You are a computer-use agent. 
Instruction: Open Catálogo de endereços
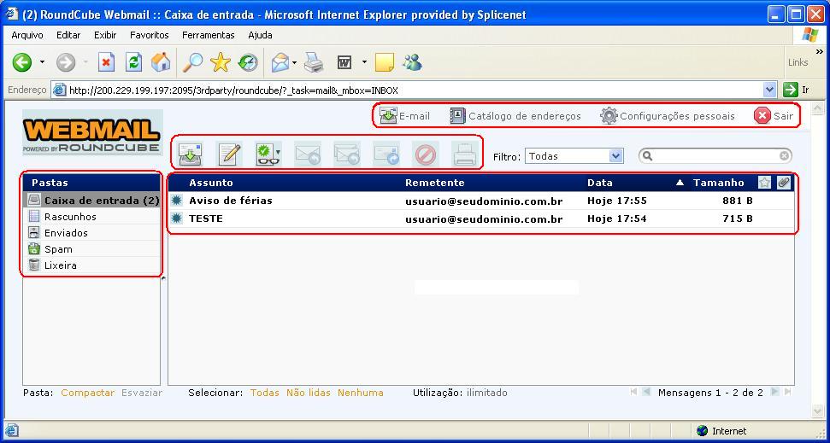515,116
